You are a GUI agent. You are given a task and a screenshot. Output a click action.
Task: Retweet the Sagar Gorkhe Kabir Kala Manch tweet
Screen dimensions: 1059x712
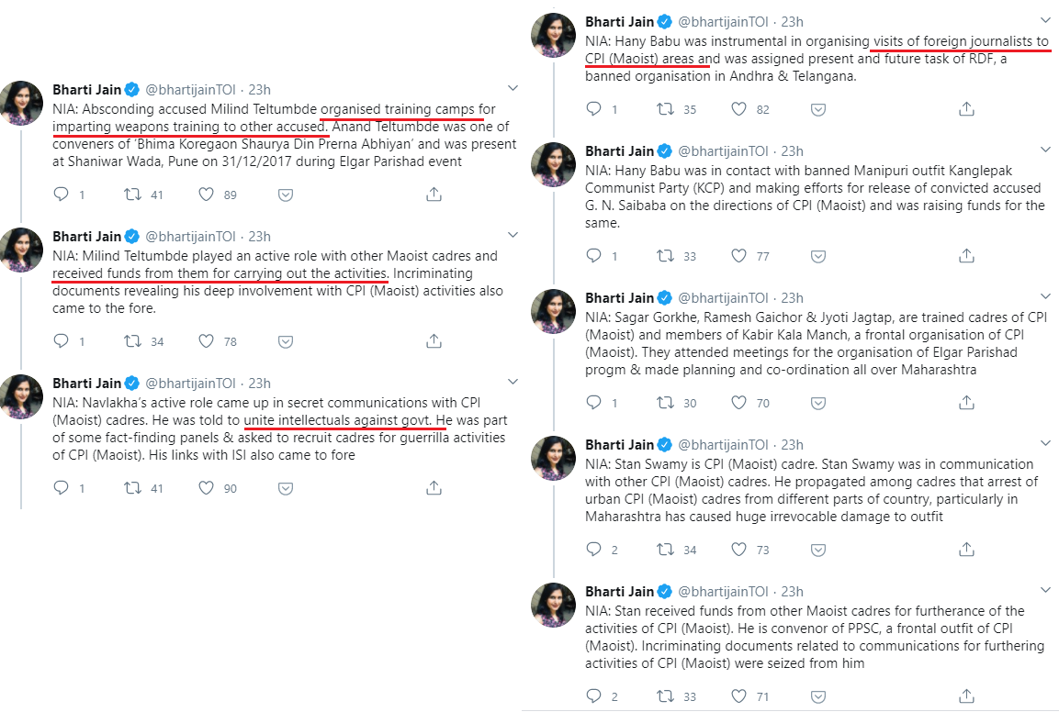(666, 403)
